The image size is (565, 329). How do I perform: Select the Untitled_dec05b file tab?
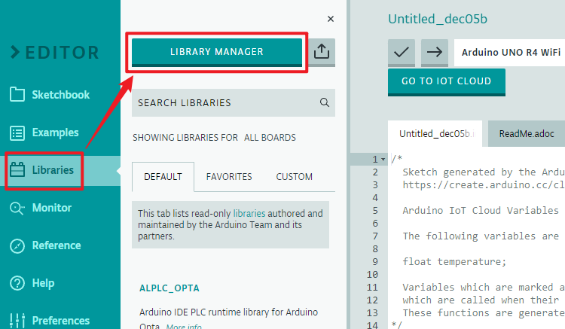(435, 134)
